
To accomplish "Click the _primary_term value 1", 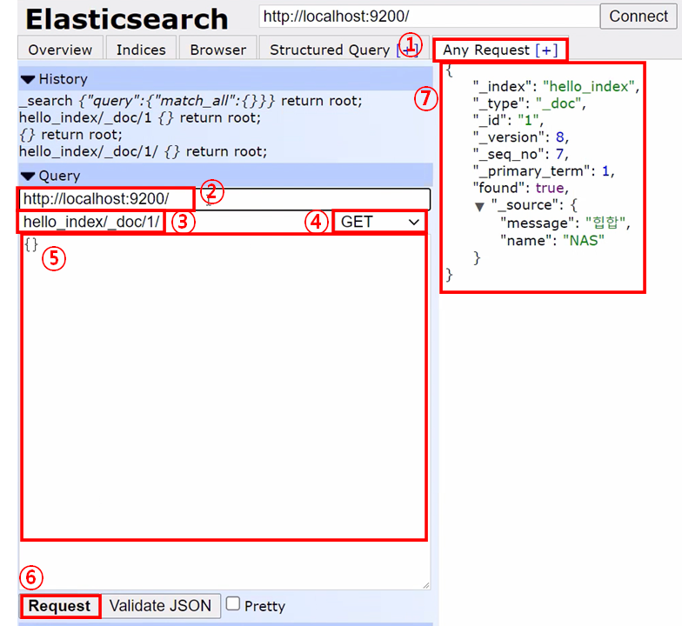I will (605, 171).
